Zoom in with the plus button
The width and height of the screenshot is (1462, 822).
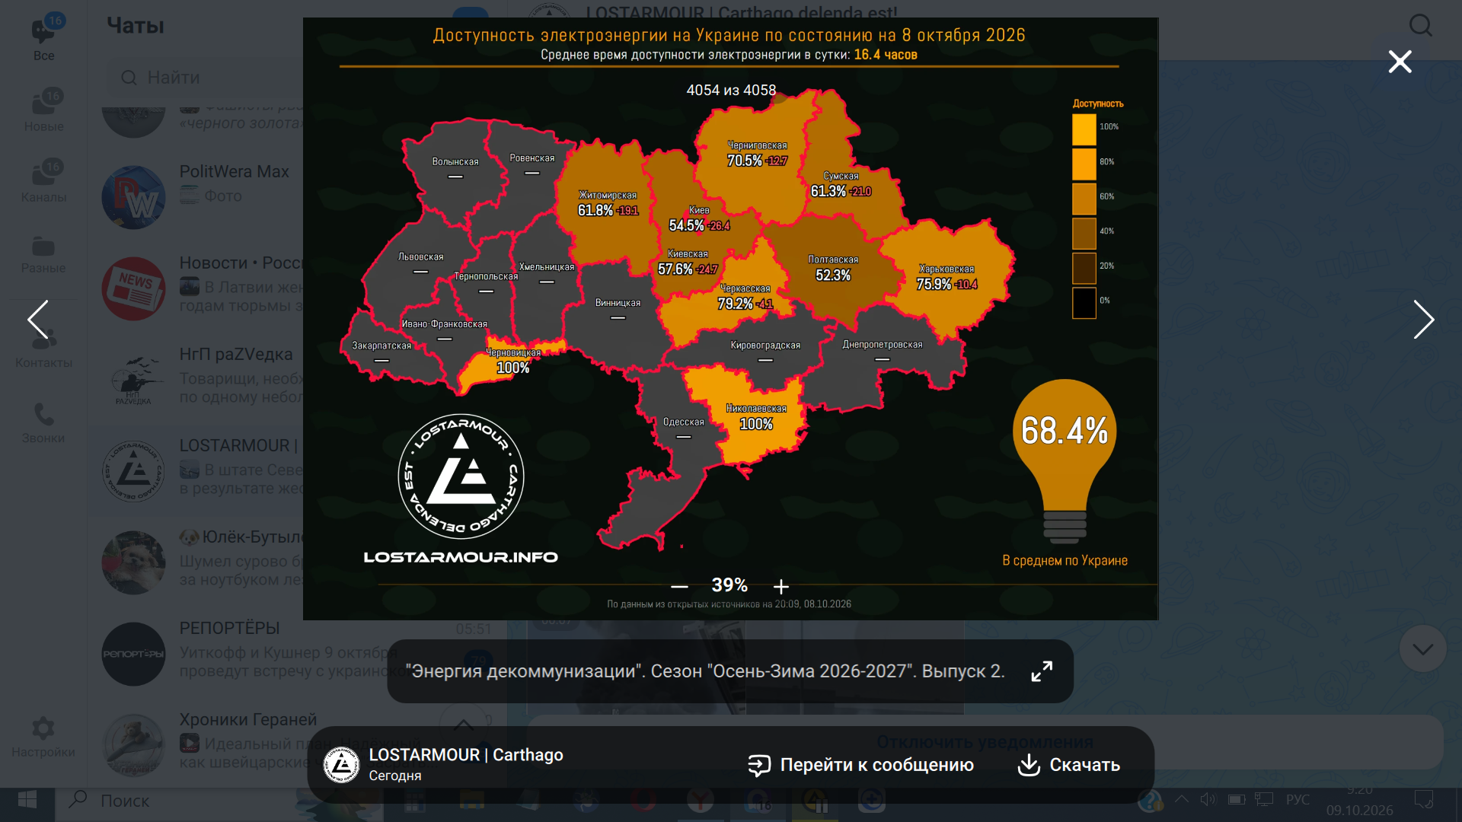click(x=780, y=586)
